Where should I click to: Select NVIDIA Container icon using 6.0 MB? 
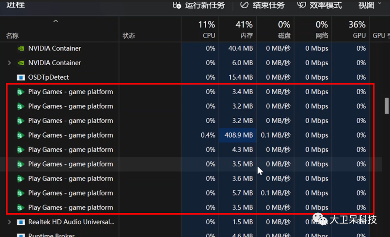click(x=21, y=63)
